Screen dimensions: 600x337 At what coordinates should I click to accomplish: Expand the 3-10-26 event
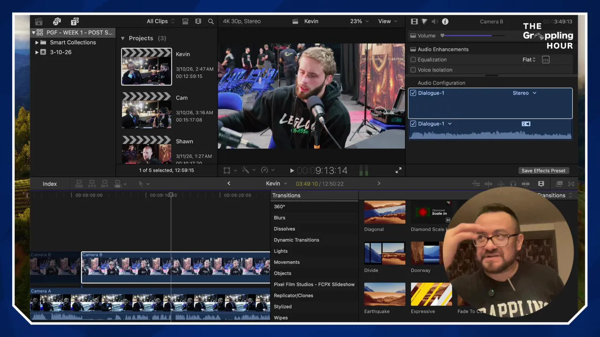click(x=37, y=52)
